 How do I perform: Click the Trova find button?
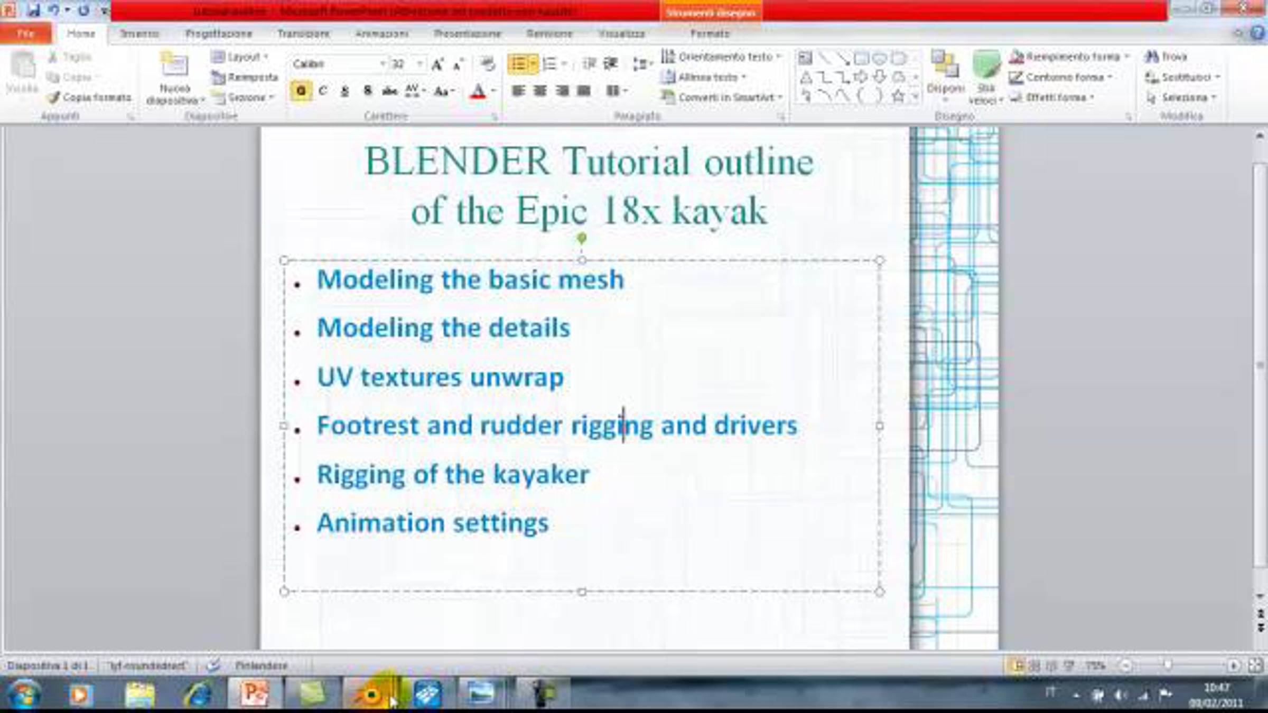coord(1167,56)
